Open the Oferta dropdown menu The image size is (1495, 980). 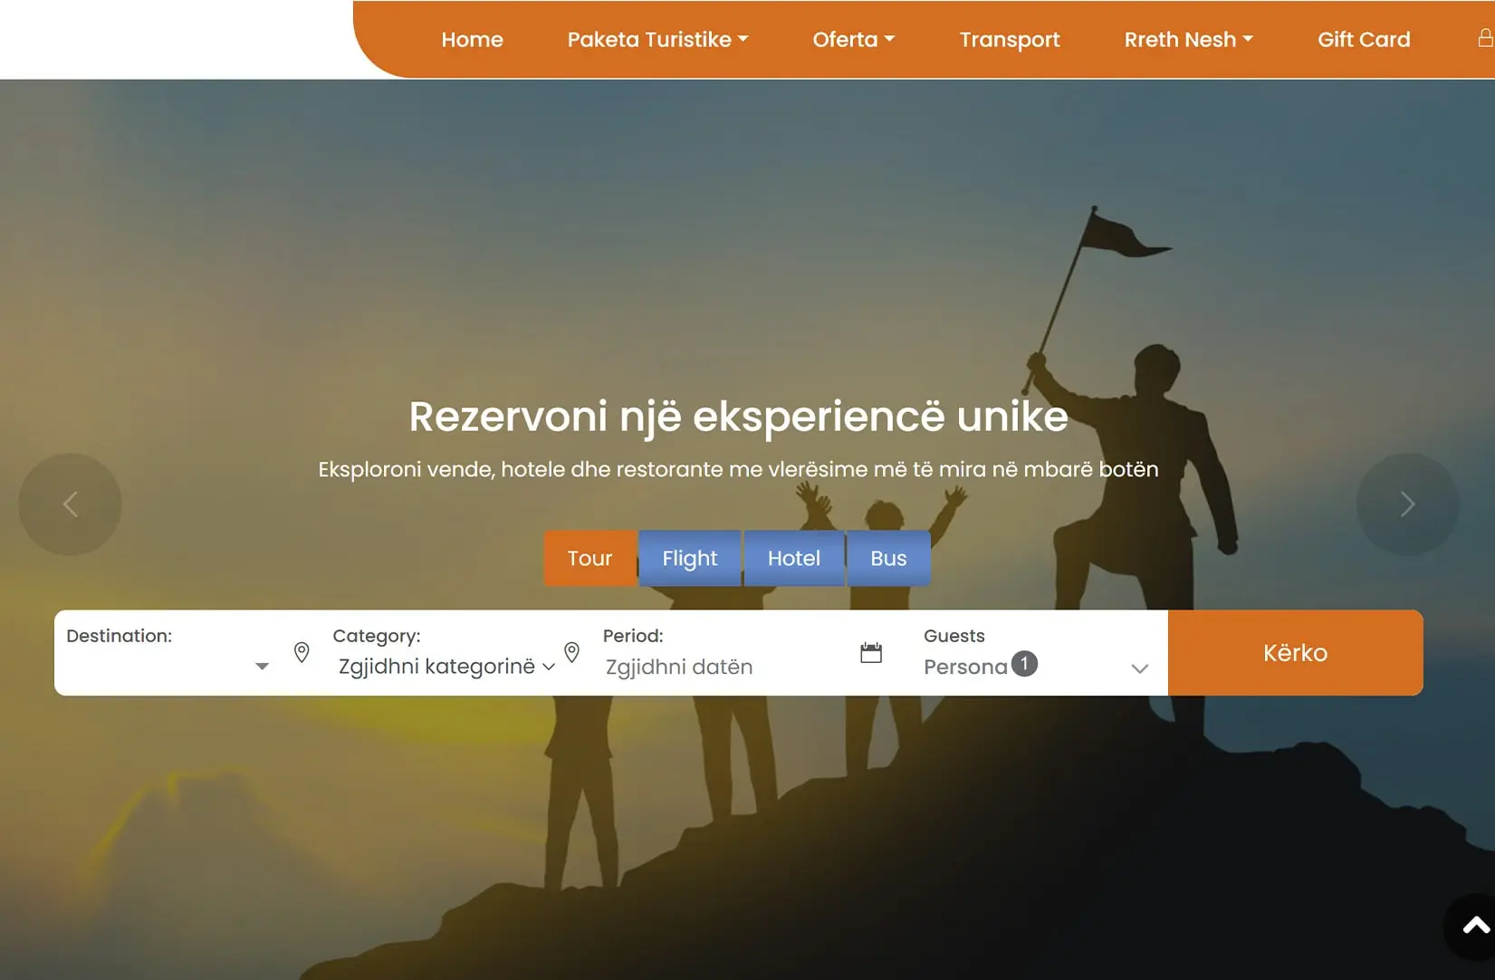[853, 40]
